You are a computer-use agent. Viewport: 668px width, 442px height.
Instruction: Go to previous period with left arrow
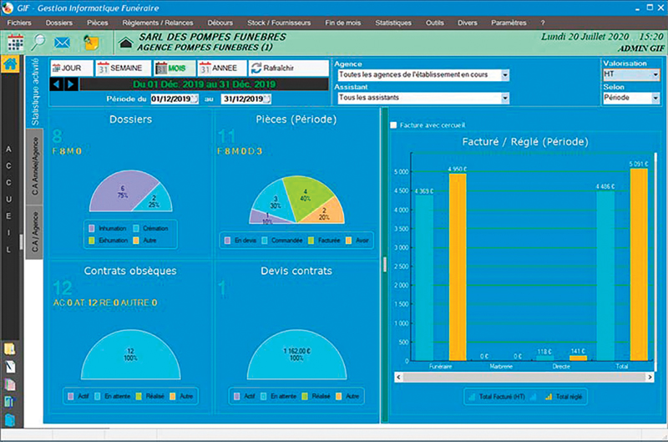coord(56,84)
